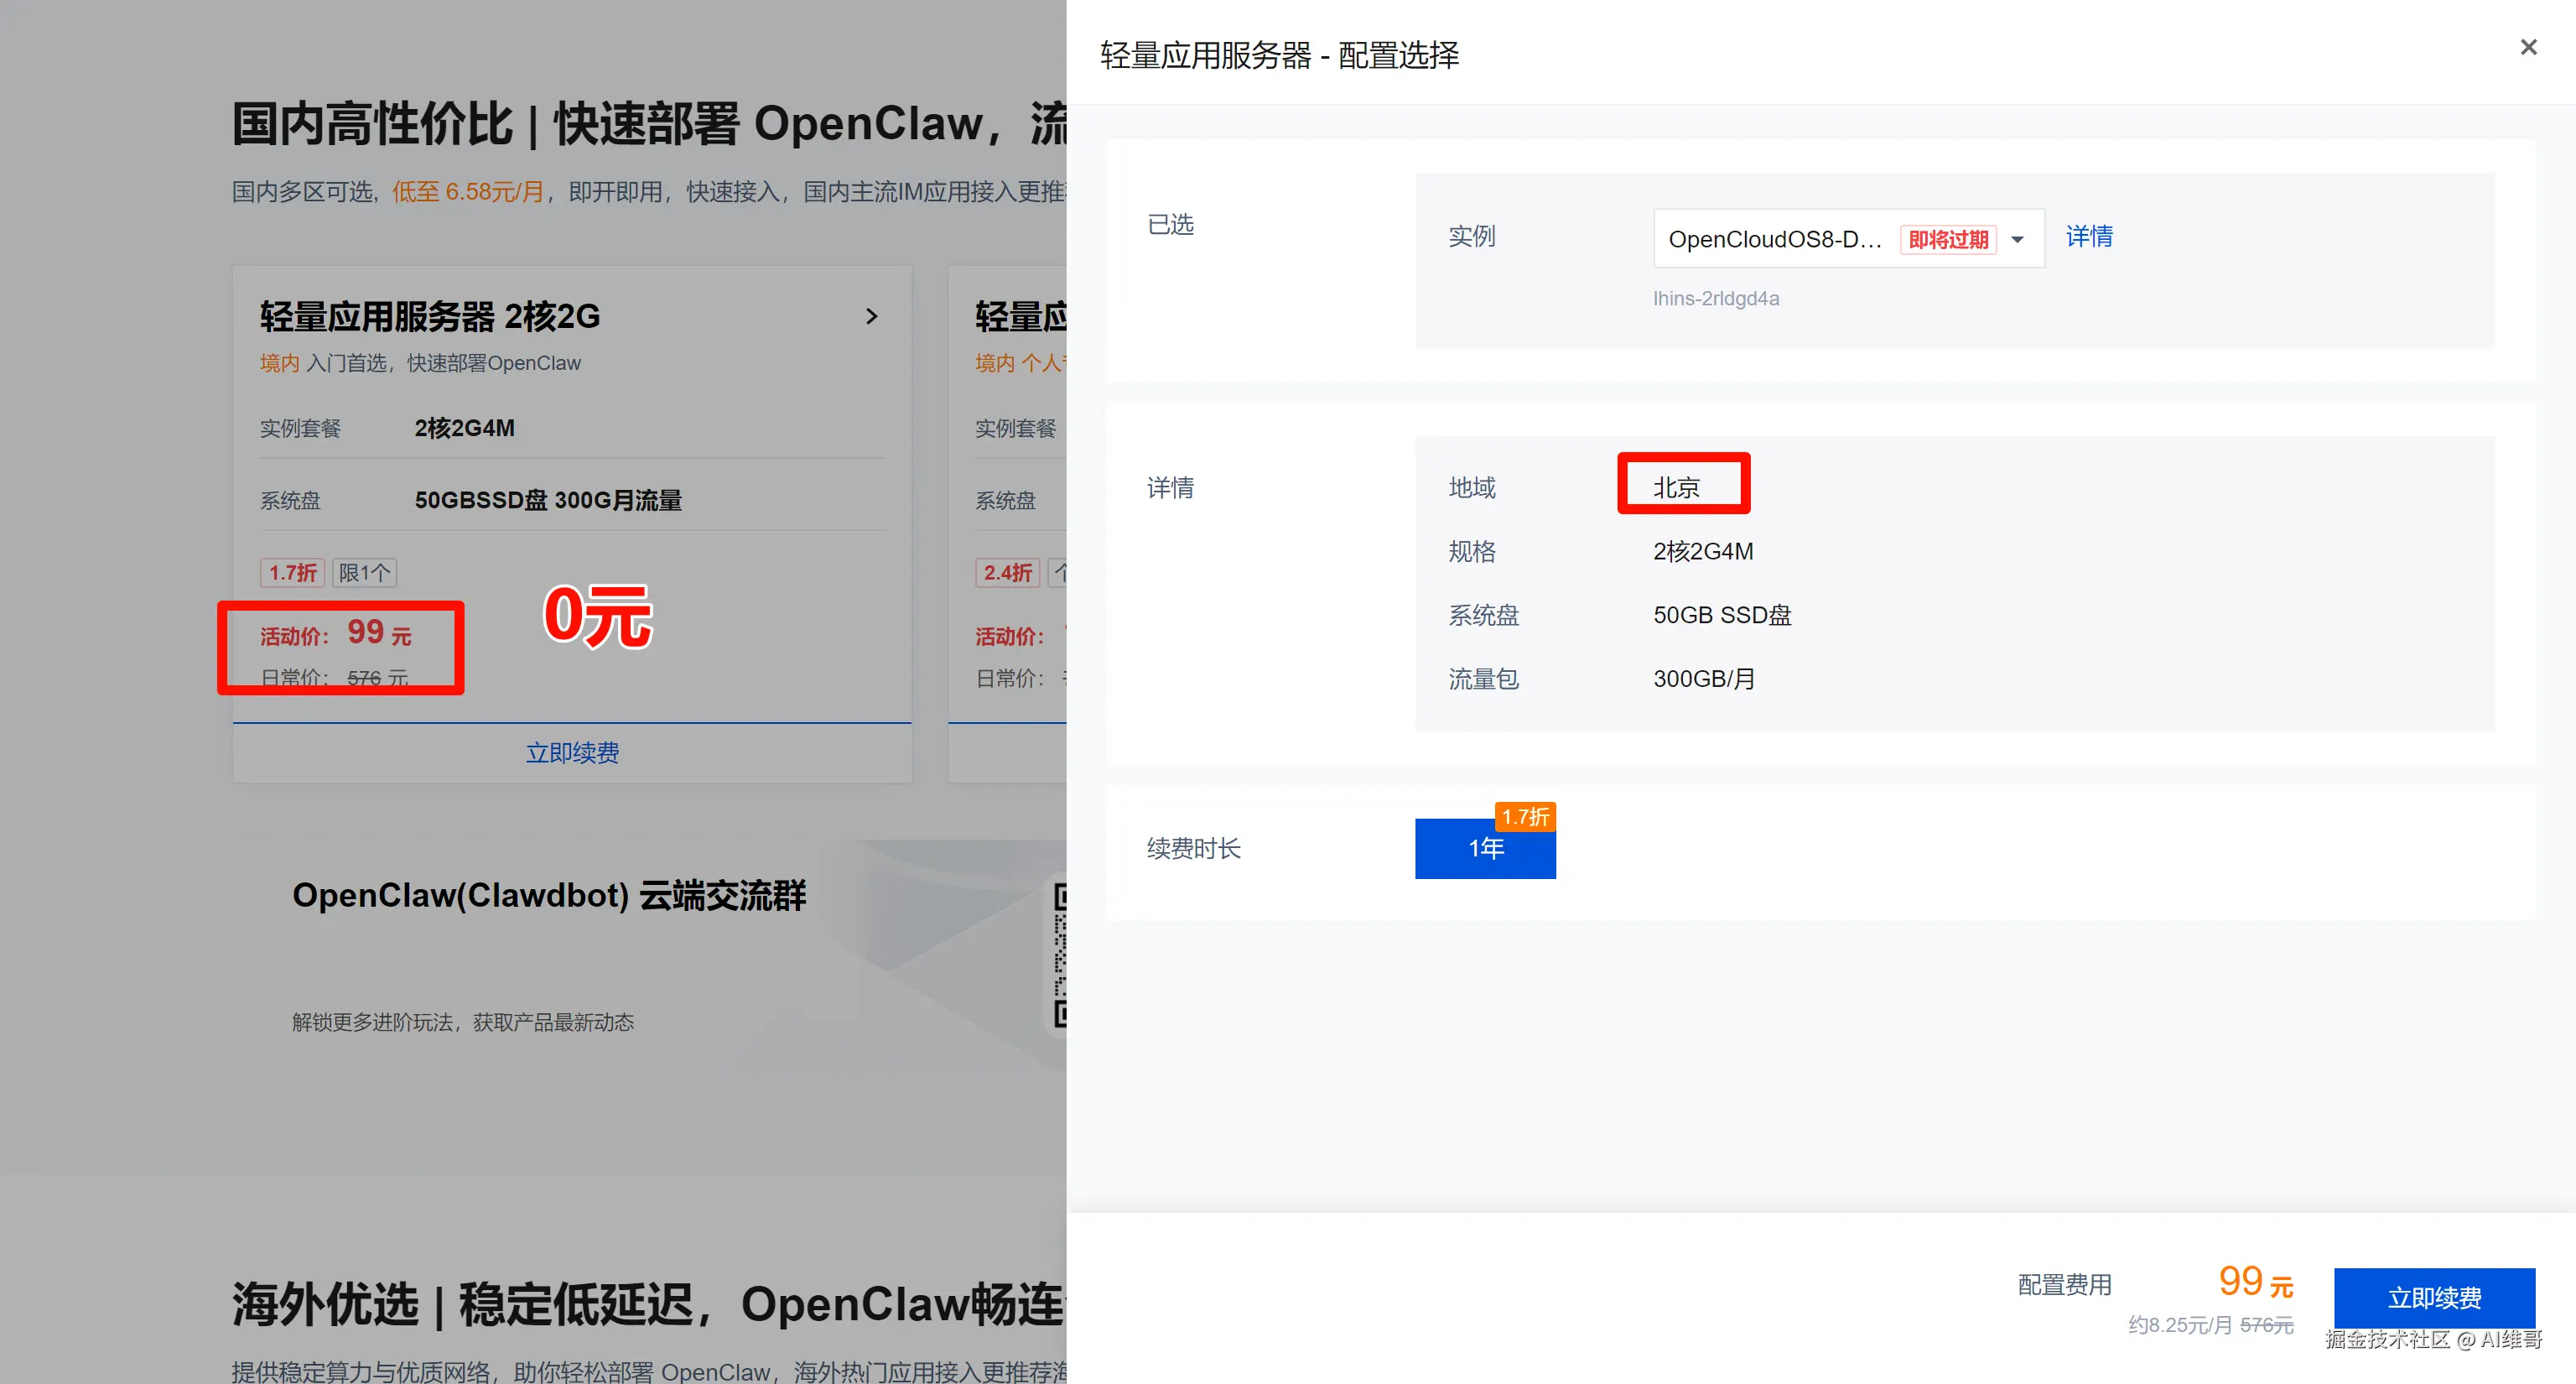This screenshot has width=2576, height=1384.
Task: Open the instance selection dropdown
Action: [x=1774, y=239]
